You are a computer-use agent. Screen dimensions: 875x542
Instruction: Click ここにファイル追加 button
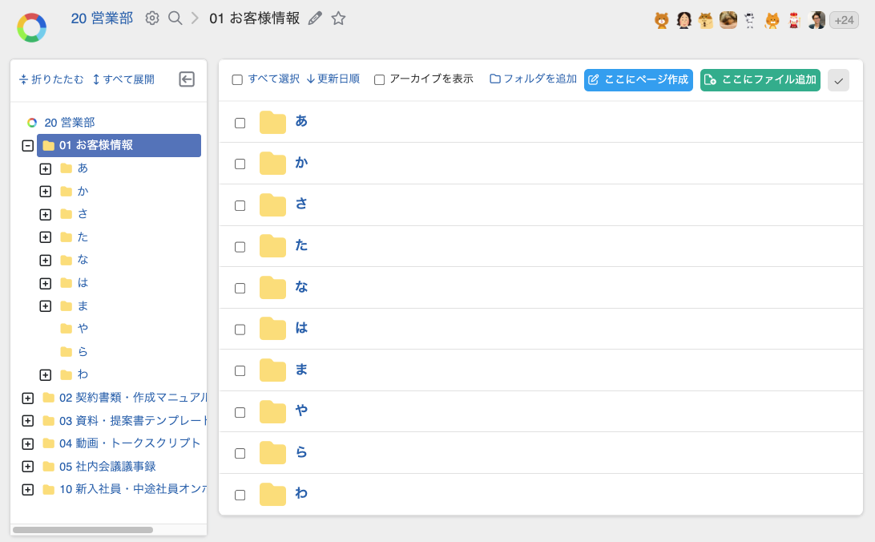[760, 80]
